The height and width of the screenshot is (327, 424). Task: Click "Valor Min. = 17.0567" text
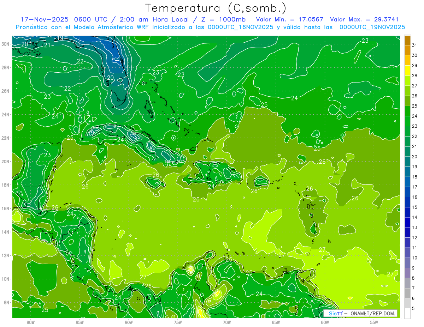(x=290, y=20)
